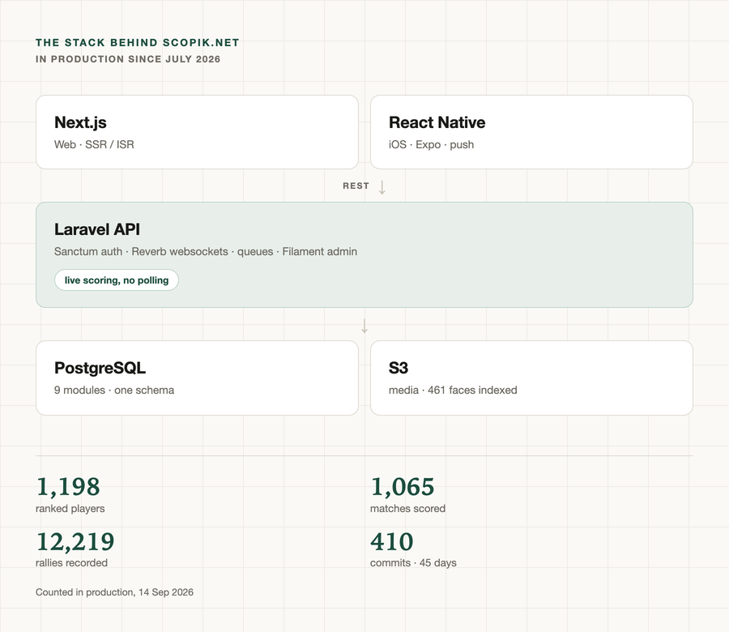Click the S3 card heading
The image size is (729, 632).
[x=399, y=368]
